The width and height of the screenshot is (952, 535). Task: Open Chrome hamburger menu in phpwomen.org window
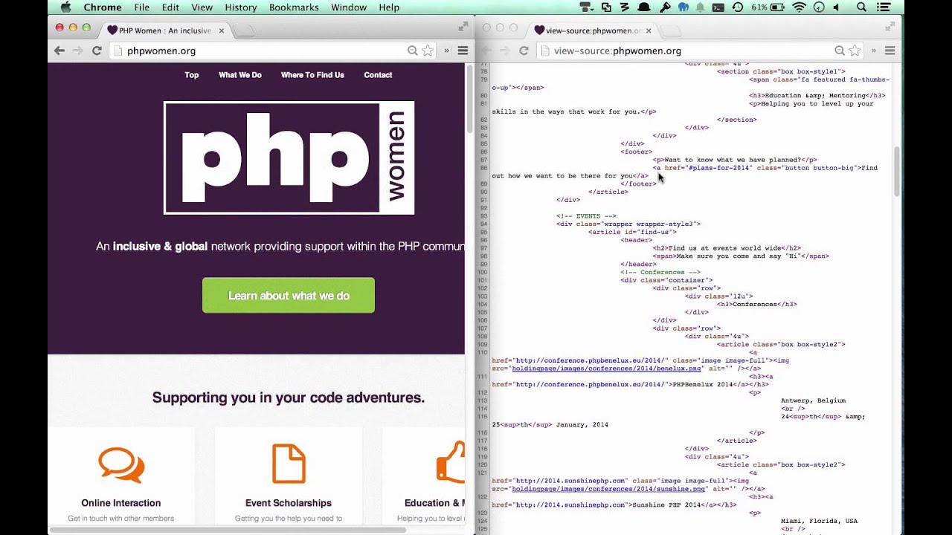pyautogui.click(x=463, y=51)
